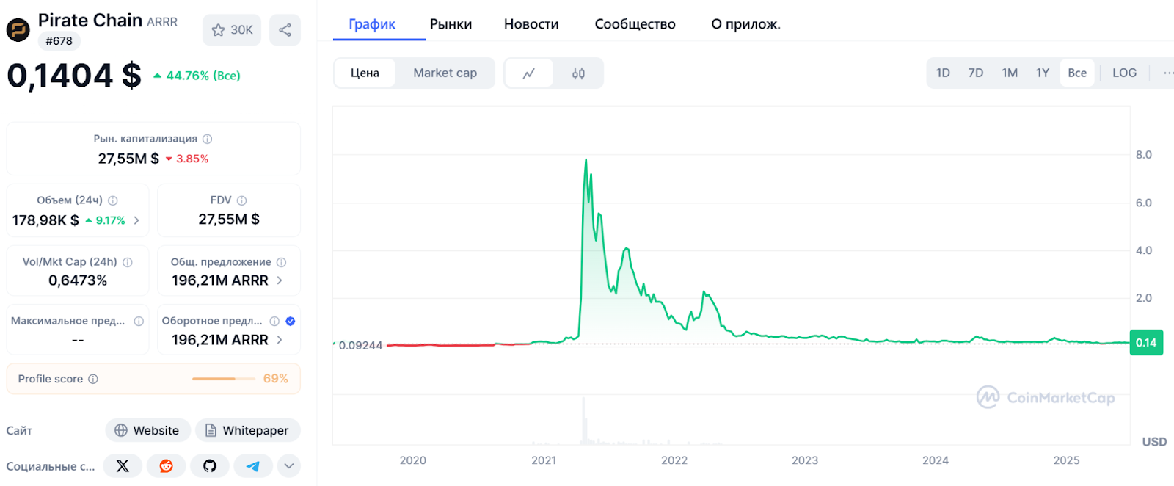Toggle LOG scale on the chart
The image size is (1174, 486).
pos(1124,73)
